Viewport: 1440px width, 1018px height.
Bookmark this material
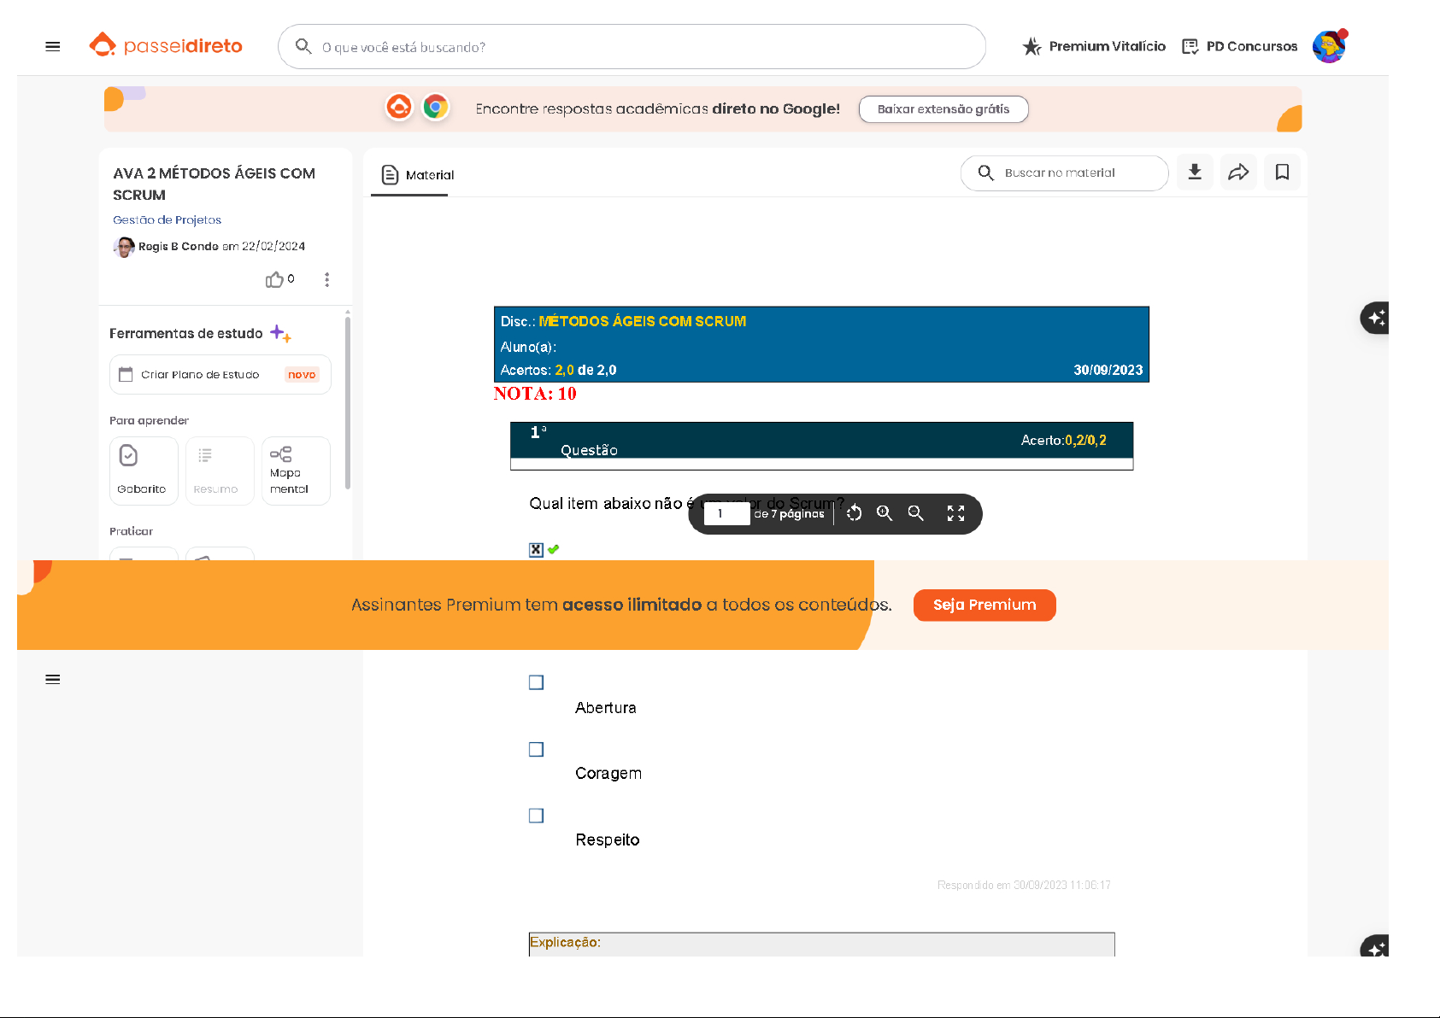[x=1282, y=173]
